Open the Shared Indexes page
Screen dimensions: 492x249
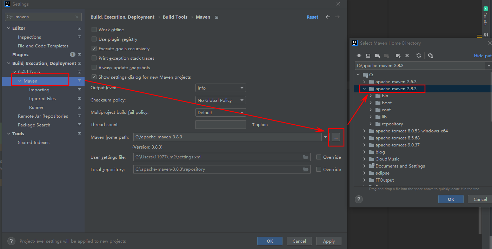point(34,142)
